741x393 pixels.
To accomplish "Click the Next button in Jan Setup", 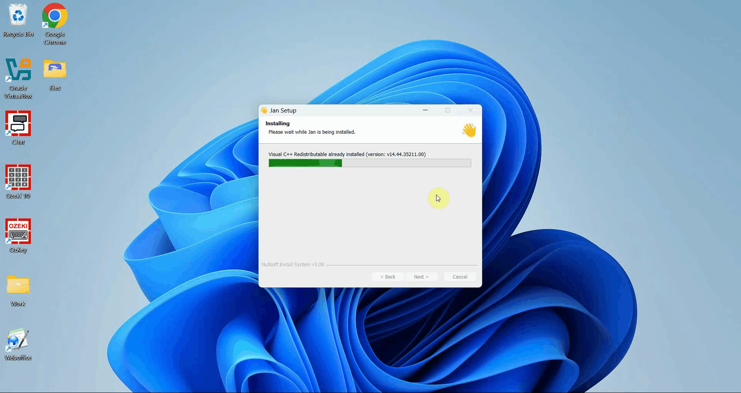I will point(421,277).
